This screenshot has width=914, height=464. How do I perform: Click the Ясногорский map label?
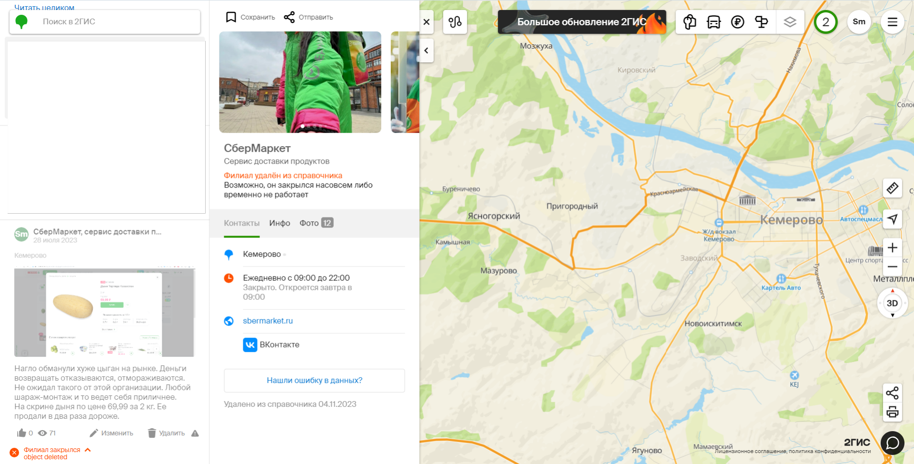coord(494,216)
